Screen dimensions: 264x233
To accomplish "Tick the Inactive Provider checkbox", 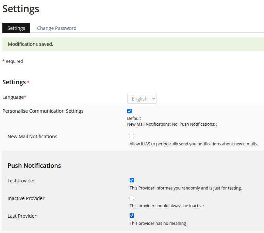I will point(132,198).
